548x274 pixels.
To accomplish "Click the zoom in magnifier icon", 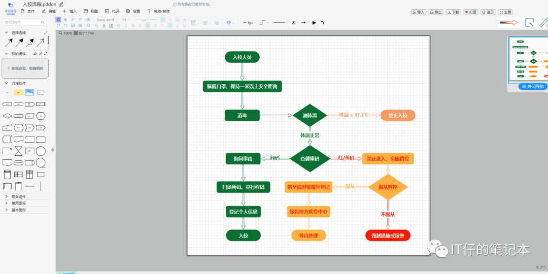I will [x=88, y=20].
